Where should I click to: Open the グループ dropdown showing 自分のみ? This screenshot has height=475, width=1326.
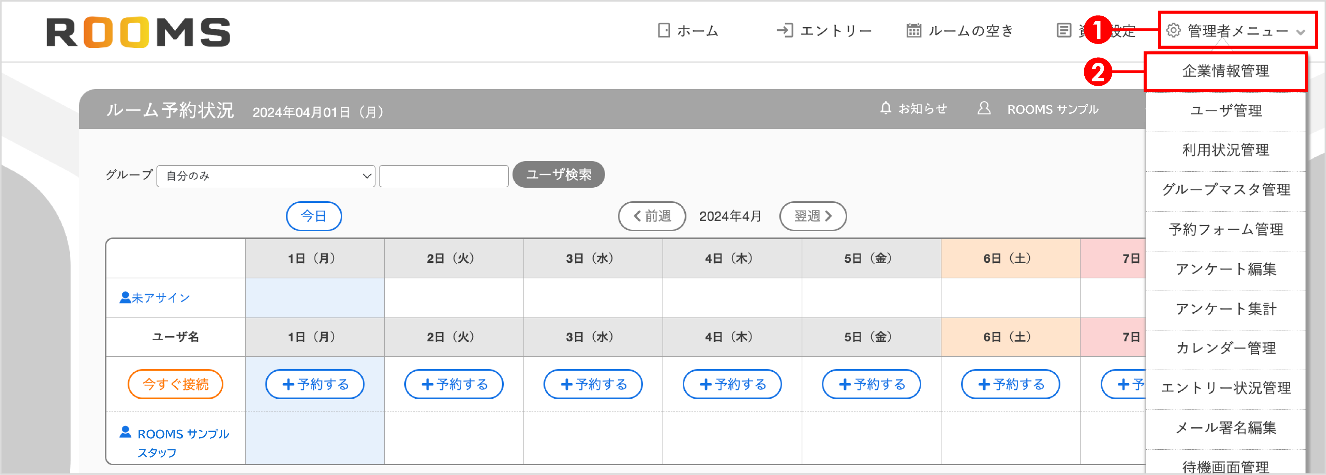coord(265,176)
